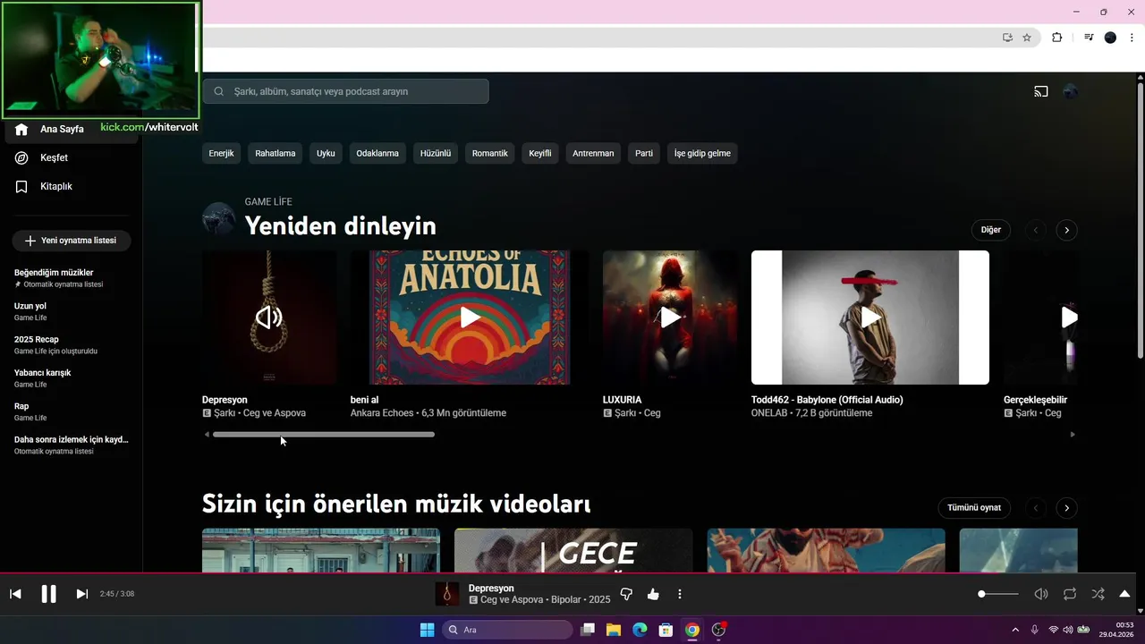Mute the player volume speaker icon

click(x=1041, y=594)
